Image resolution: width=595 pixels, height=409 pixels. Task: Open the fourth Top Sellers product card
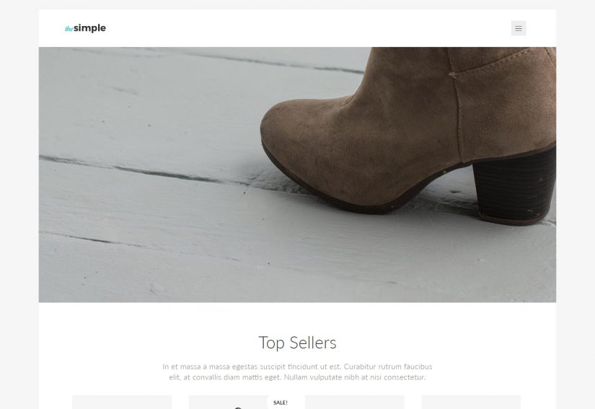(x=471, y=403)
